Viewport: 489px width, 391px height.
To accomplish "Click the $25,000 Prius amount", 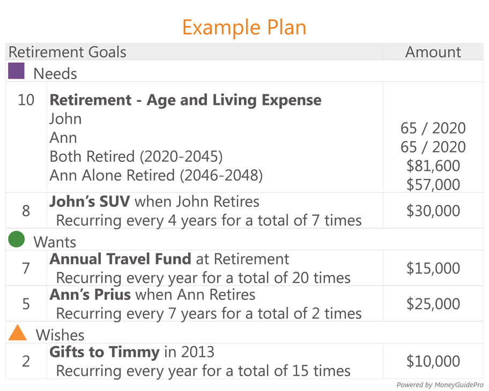I will click(433, 304).
